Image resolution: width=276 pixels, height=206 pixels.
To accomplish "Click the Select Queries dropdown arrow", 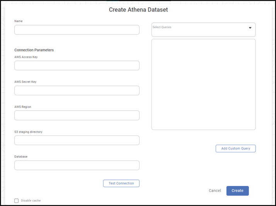I will tap(250, 28).
